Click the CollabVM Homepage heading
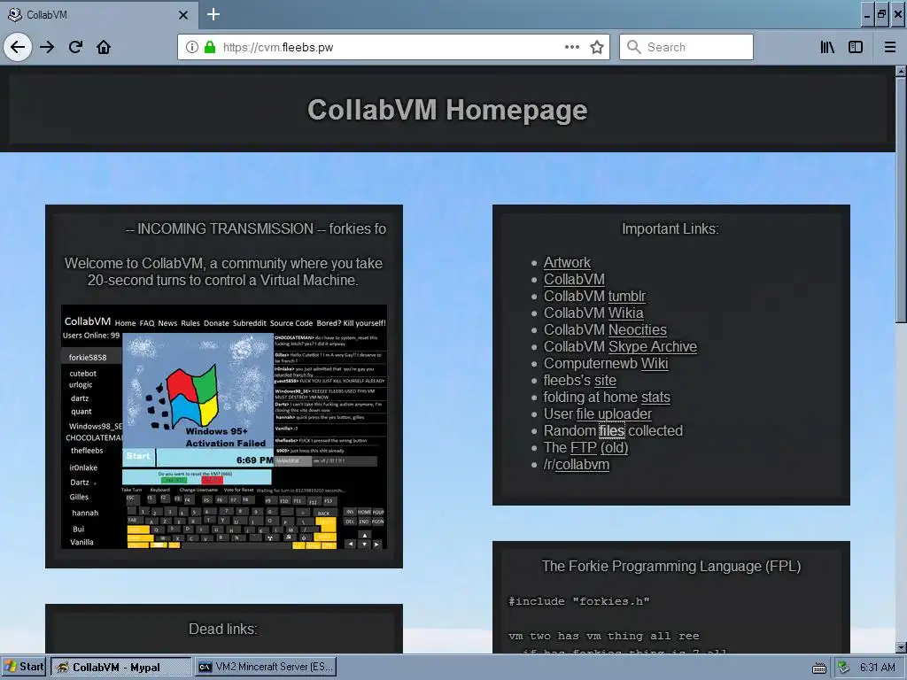The height and width of the screenshot is (680, 907). [447, 109]
